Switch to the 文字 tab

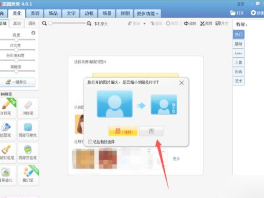[x=71, y=13]
